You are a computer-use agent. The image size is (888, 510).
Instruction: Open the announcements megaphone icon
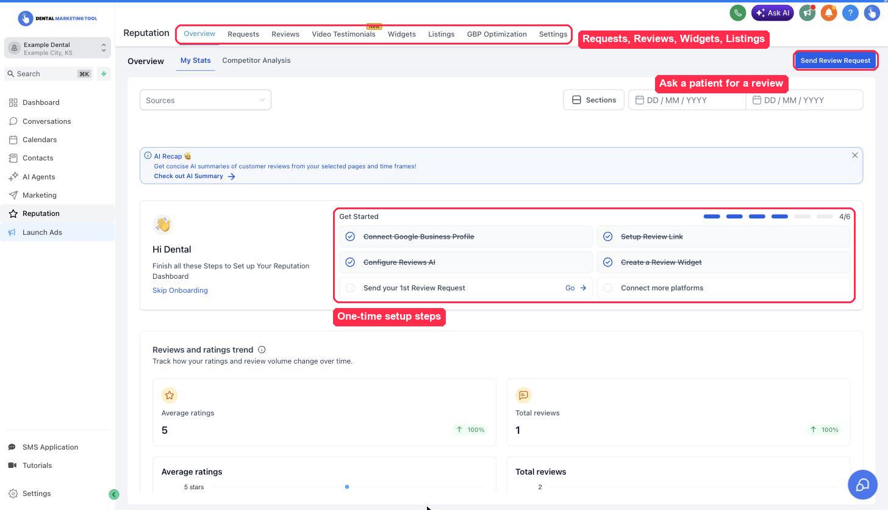coord(807,13)
